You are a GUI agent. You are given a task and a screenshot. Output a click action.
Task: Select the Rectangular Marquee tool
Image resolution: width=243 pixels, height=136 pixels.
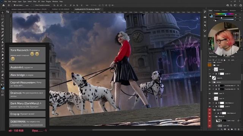point(3,16)
